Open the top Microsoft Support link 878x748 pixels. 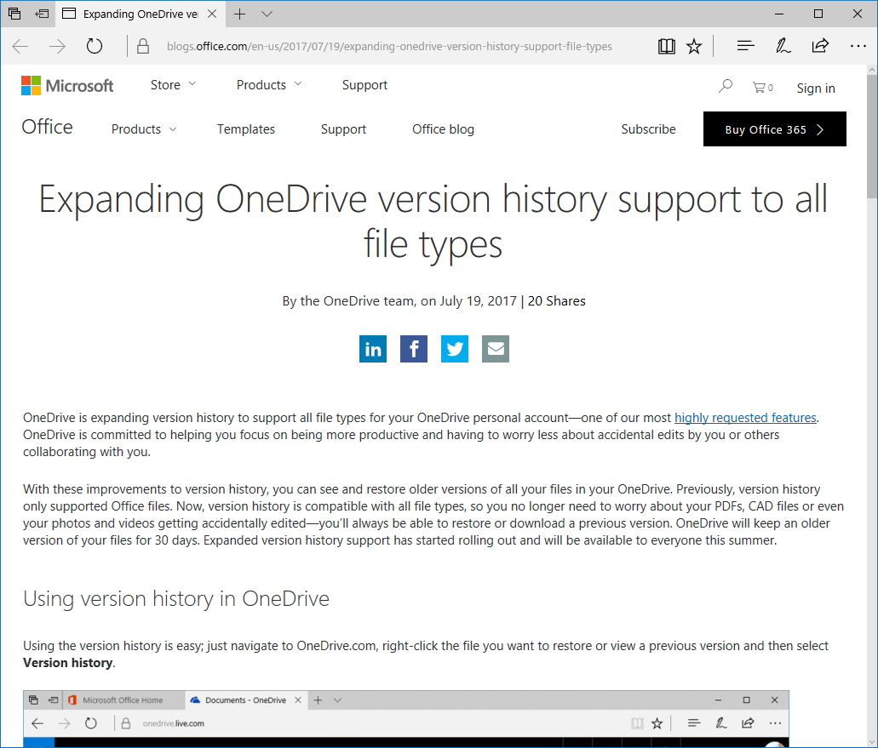coord(364,85)
